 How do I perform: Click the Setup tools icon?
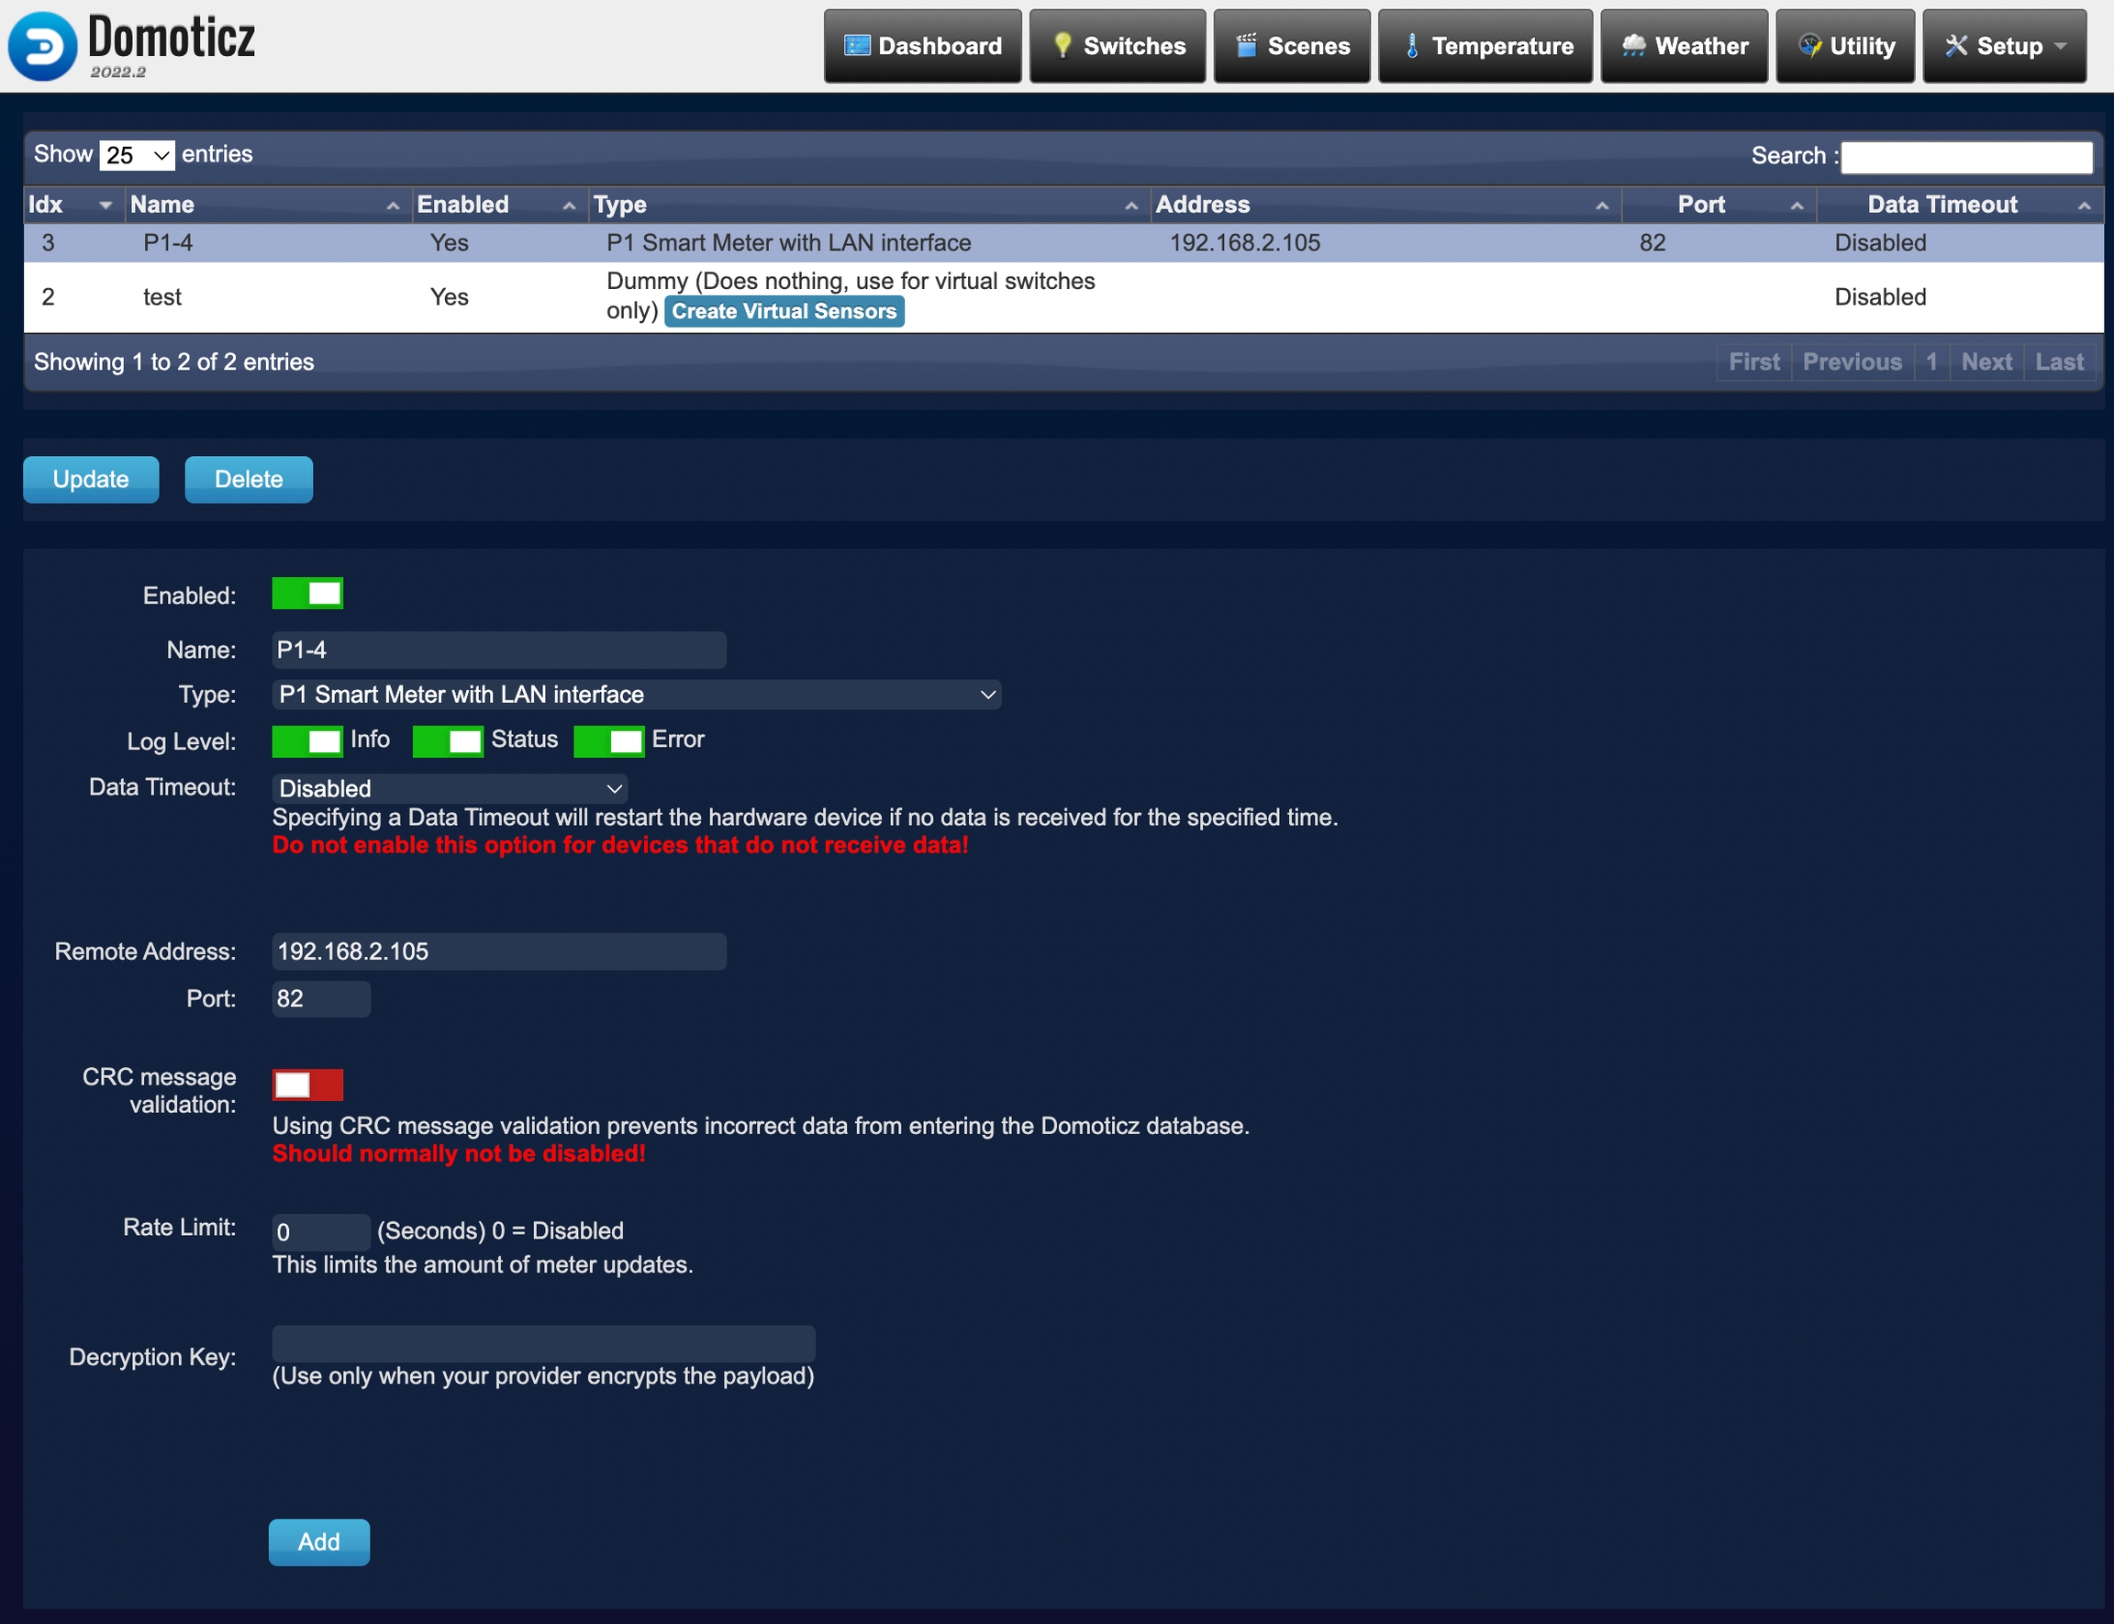pyautogui.click(x=1955, y=46)
